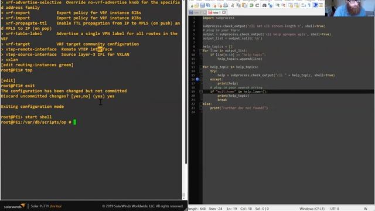Click line 8 'help_topics = []'
Viewport: 375px width, 211px height.
tap(217, 47)
